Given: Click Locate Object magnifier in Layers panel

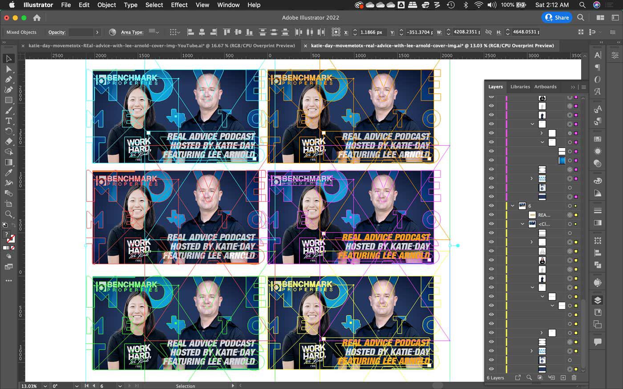Looking at the screenshot, I should tap(529, 377).
